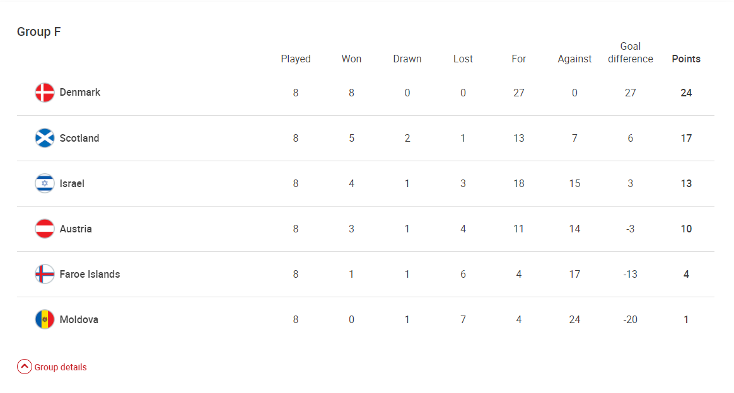The height and width of the screenshot is (393, 734).
Task: Select the Faroe Islands team name
Action: [x=90, y=274]
